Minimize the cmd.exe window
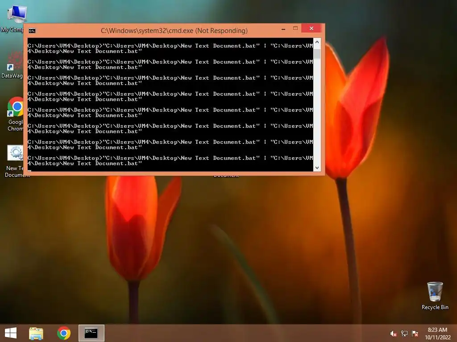 point(283,29)
